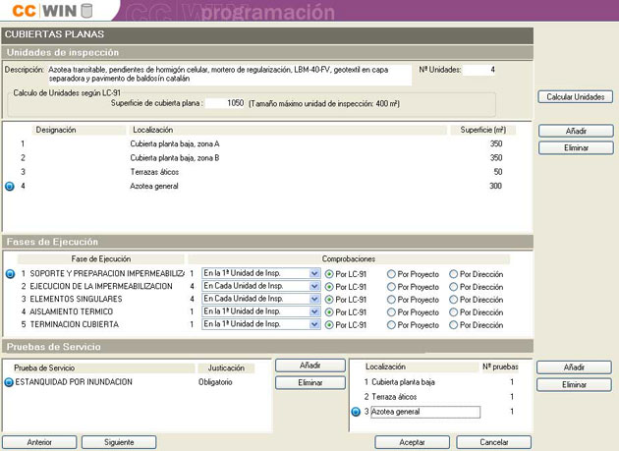Viewport: 619px width, 451px height.
Task: Click Añadir next to the inspection units table
Action: click(x=577, y=131)
